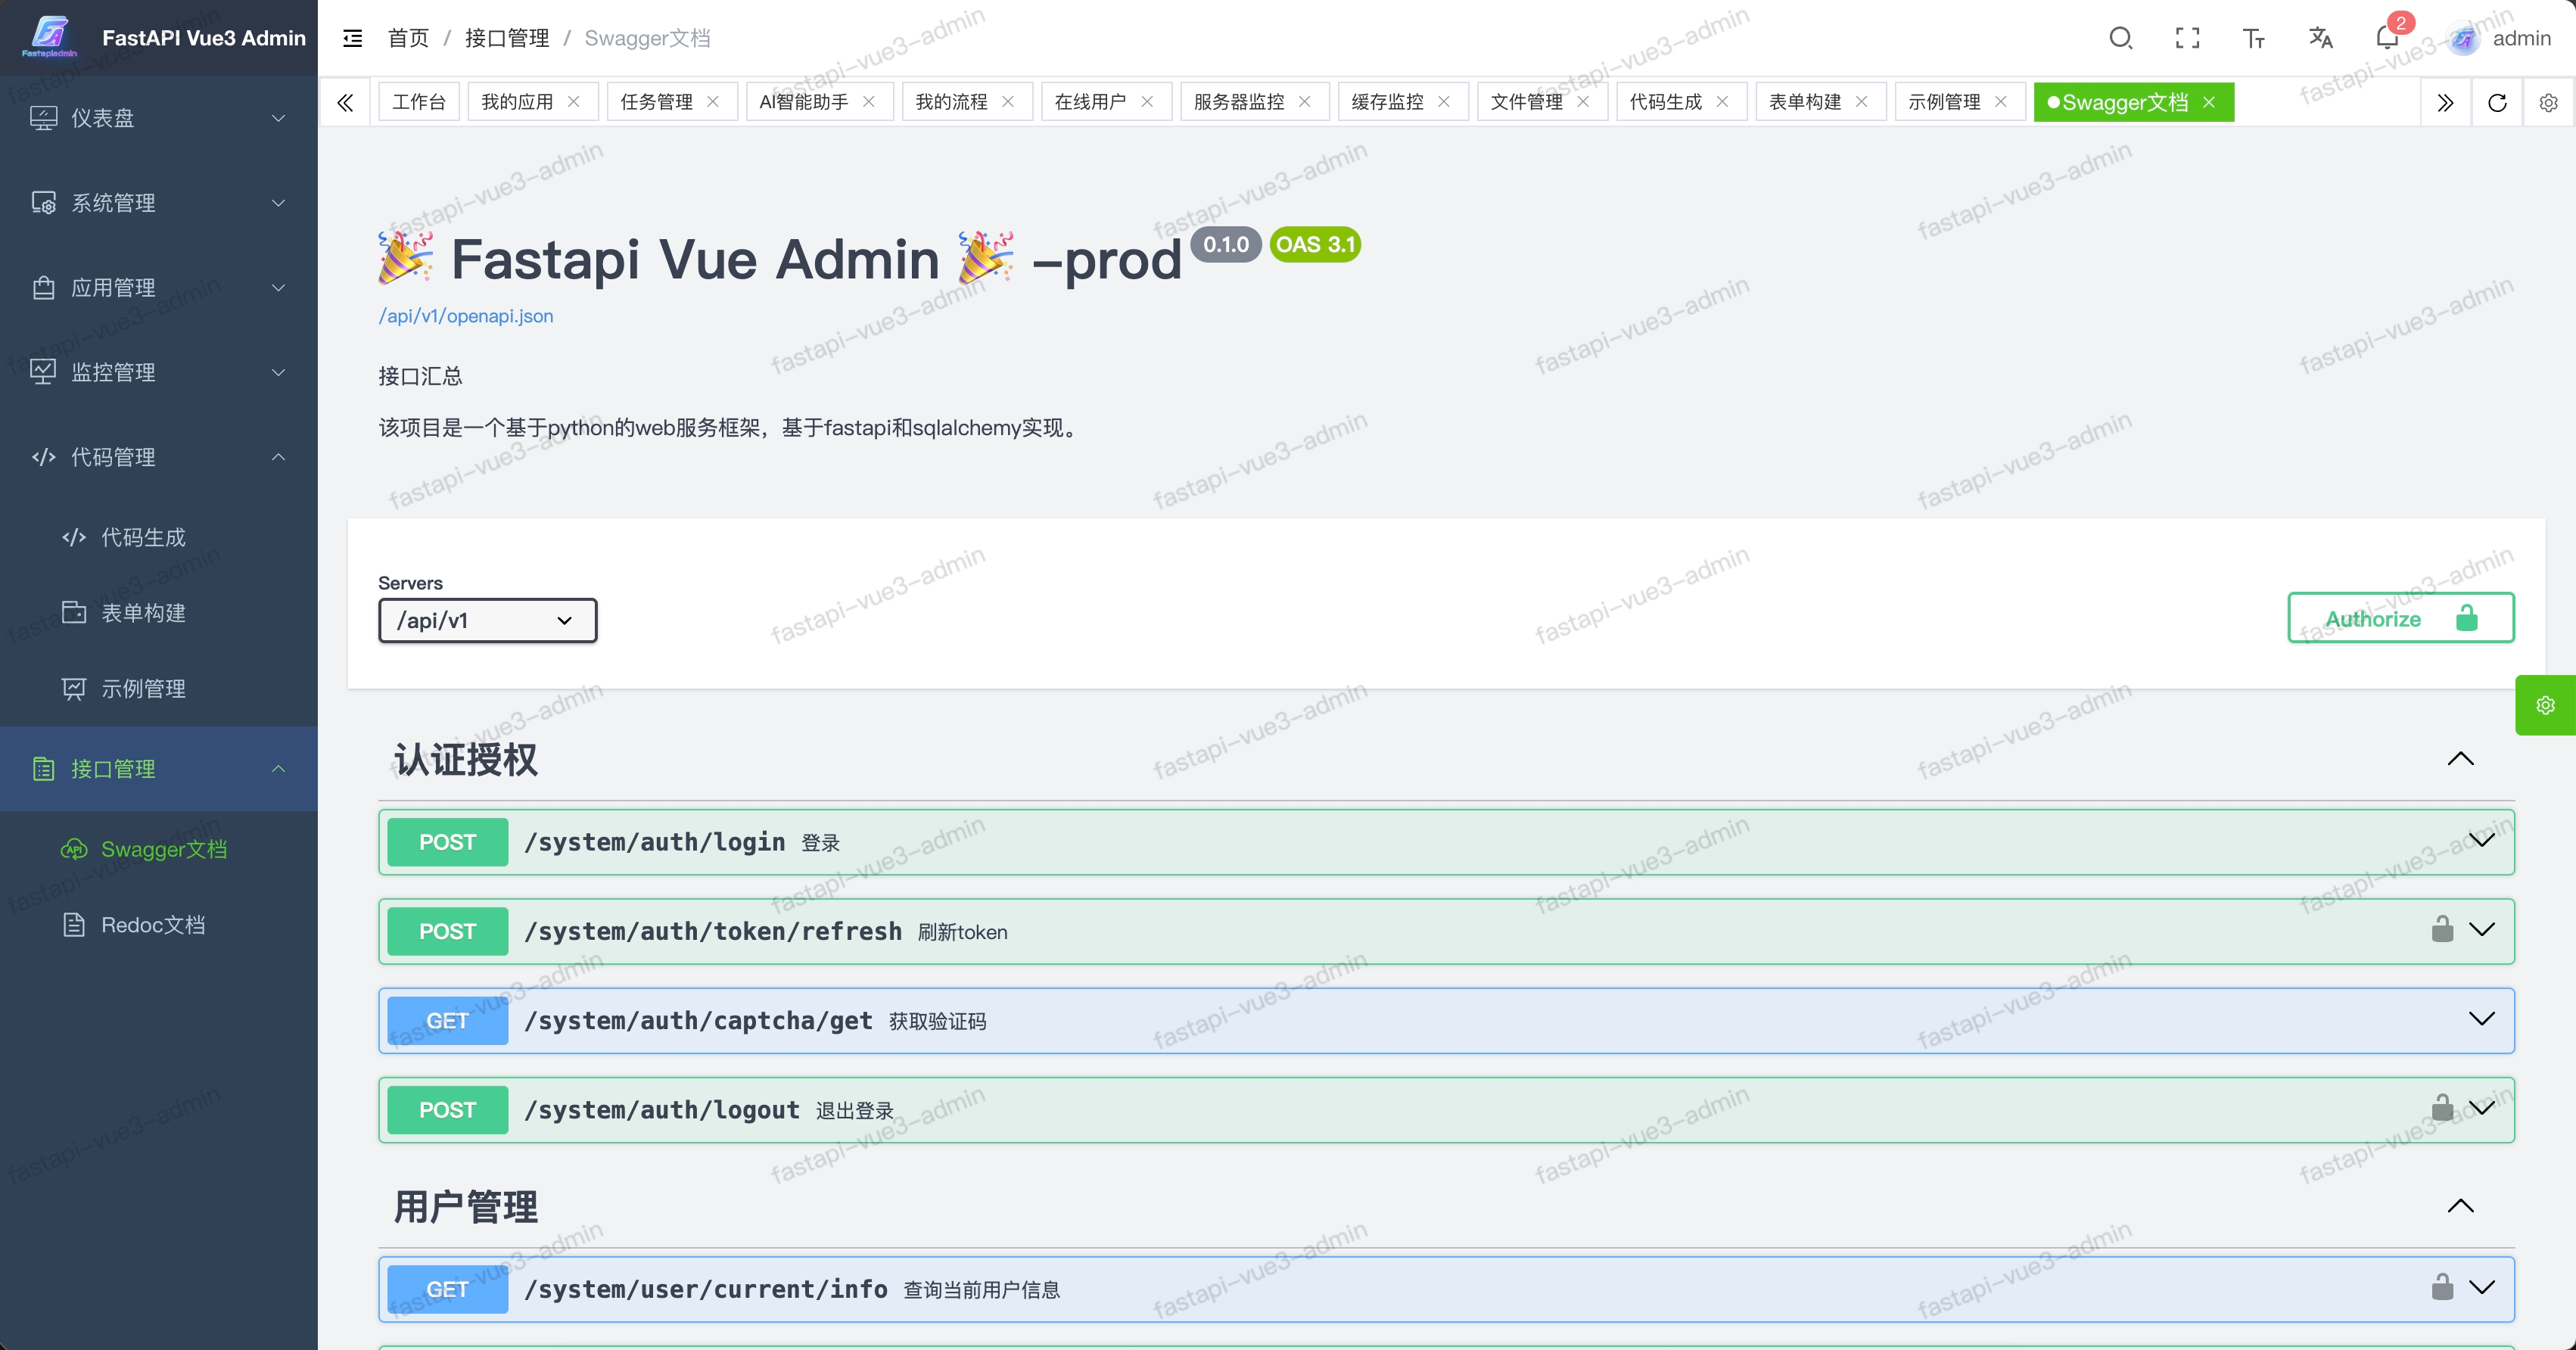Image resolution: width=2576 pixels, height=1350 pixels.
Task: Click the OAS 3.1 version badge
Action: [x=1315, y=244]
